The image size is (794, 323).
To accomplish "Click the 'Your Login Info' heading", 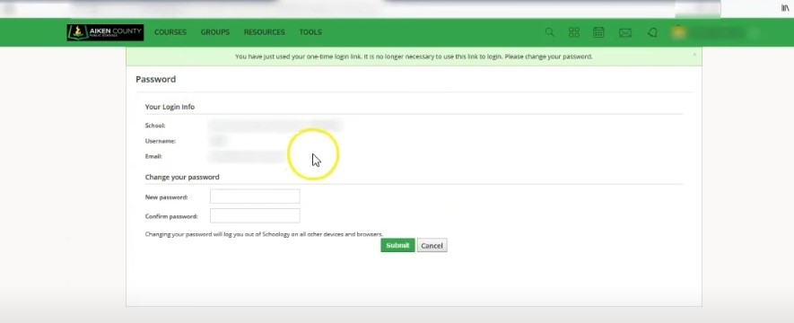I will click(x=170, y=107).
